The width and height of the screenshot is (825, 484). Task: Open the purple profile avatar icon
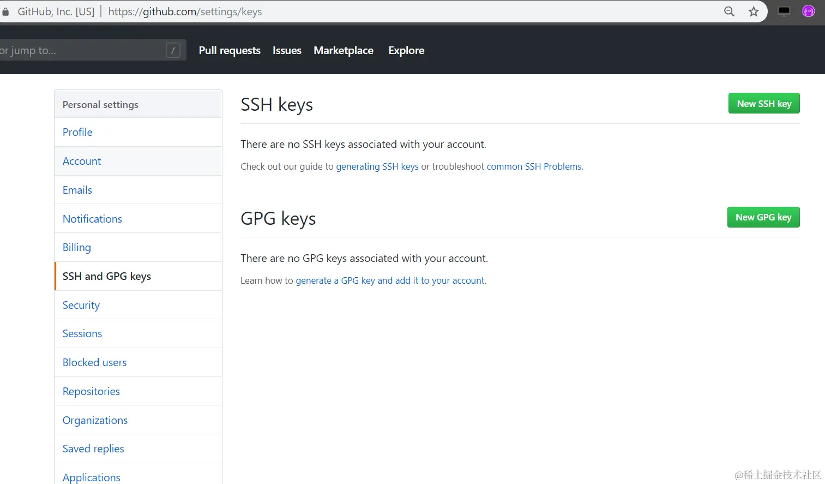pos(809,11)
